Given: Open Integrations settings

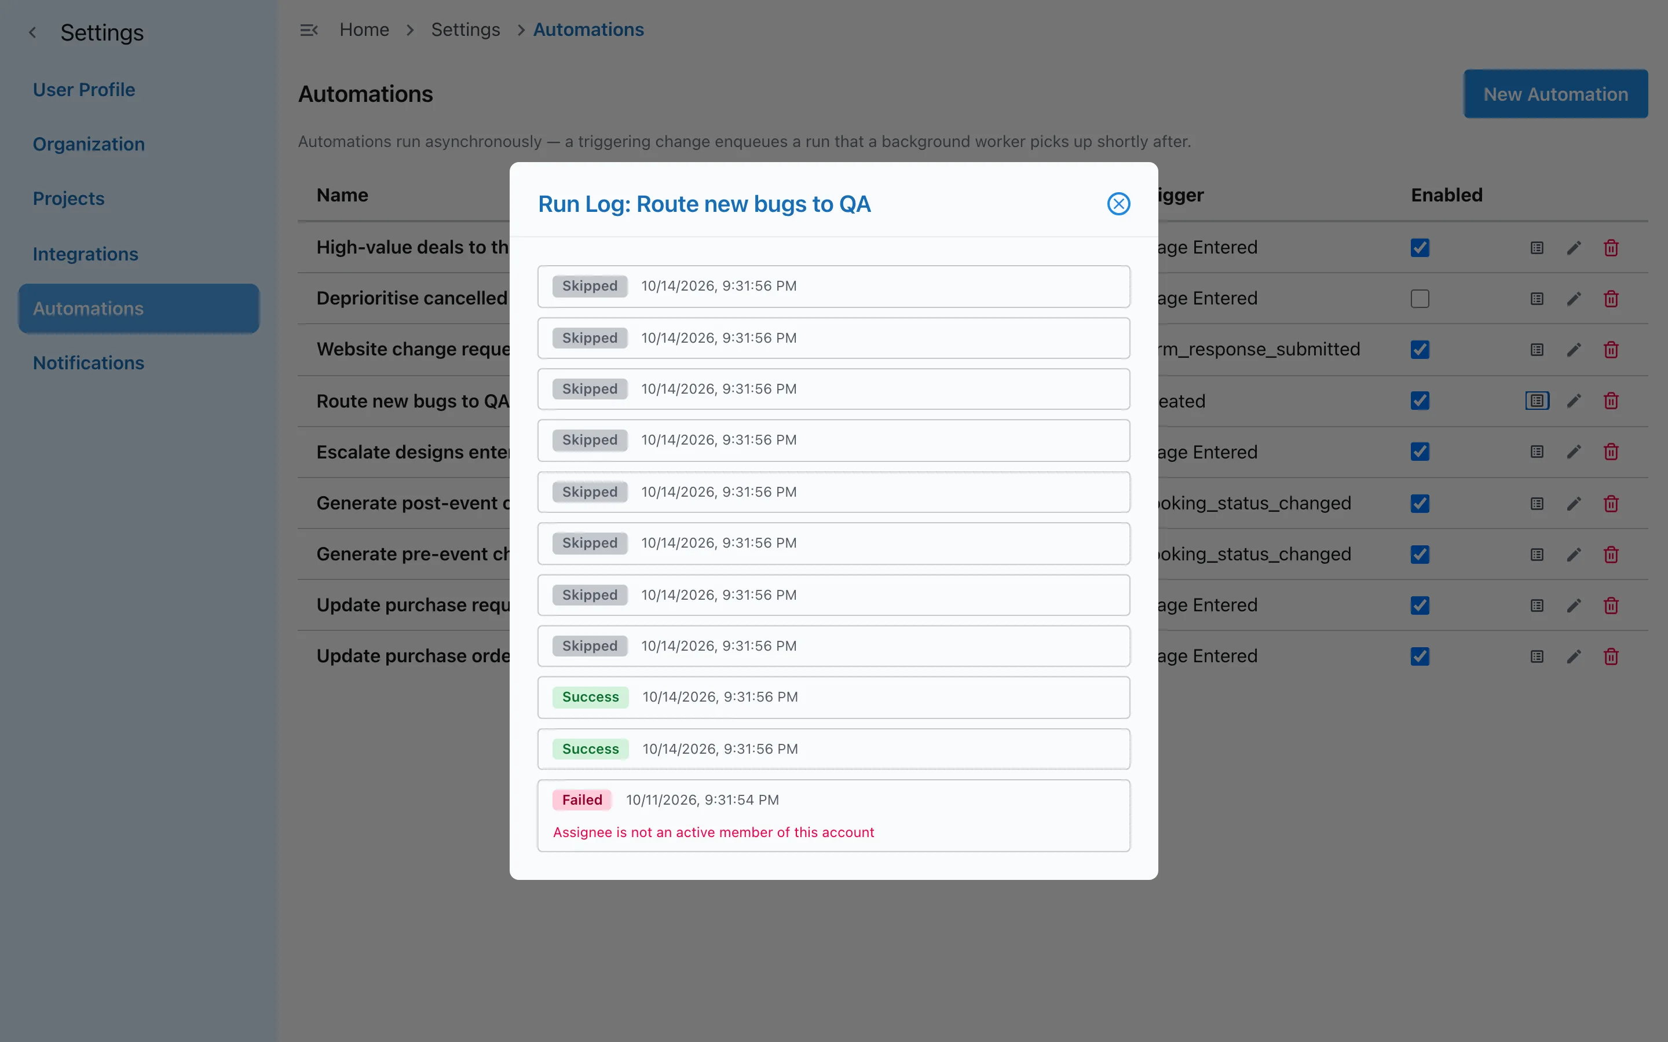Looking at the screenshot, I should point(86,254).
